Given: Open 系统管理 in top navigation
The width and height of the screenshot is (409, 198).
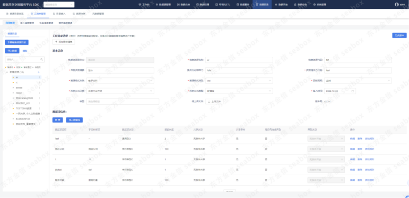Looking at the screenshot, I should pos(320,4).
